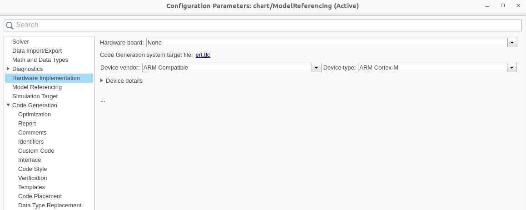
Task: Expand the Device details section
Action: tap(102, 80)
